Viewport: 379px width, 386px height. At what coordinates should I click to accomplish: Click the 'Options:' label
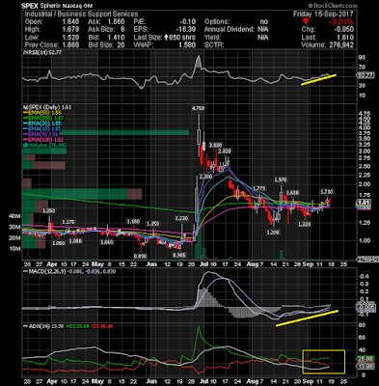click(217, 22)
